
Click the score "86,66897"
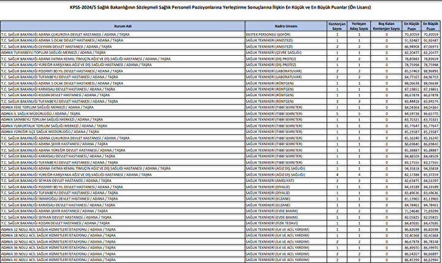click(430, 254)
